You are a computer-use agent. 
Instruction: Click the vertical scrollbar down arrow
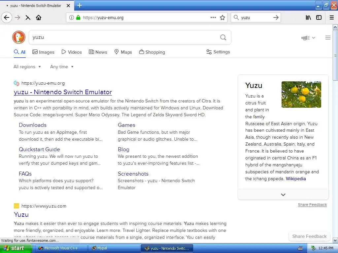click(x=335, y=240)
